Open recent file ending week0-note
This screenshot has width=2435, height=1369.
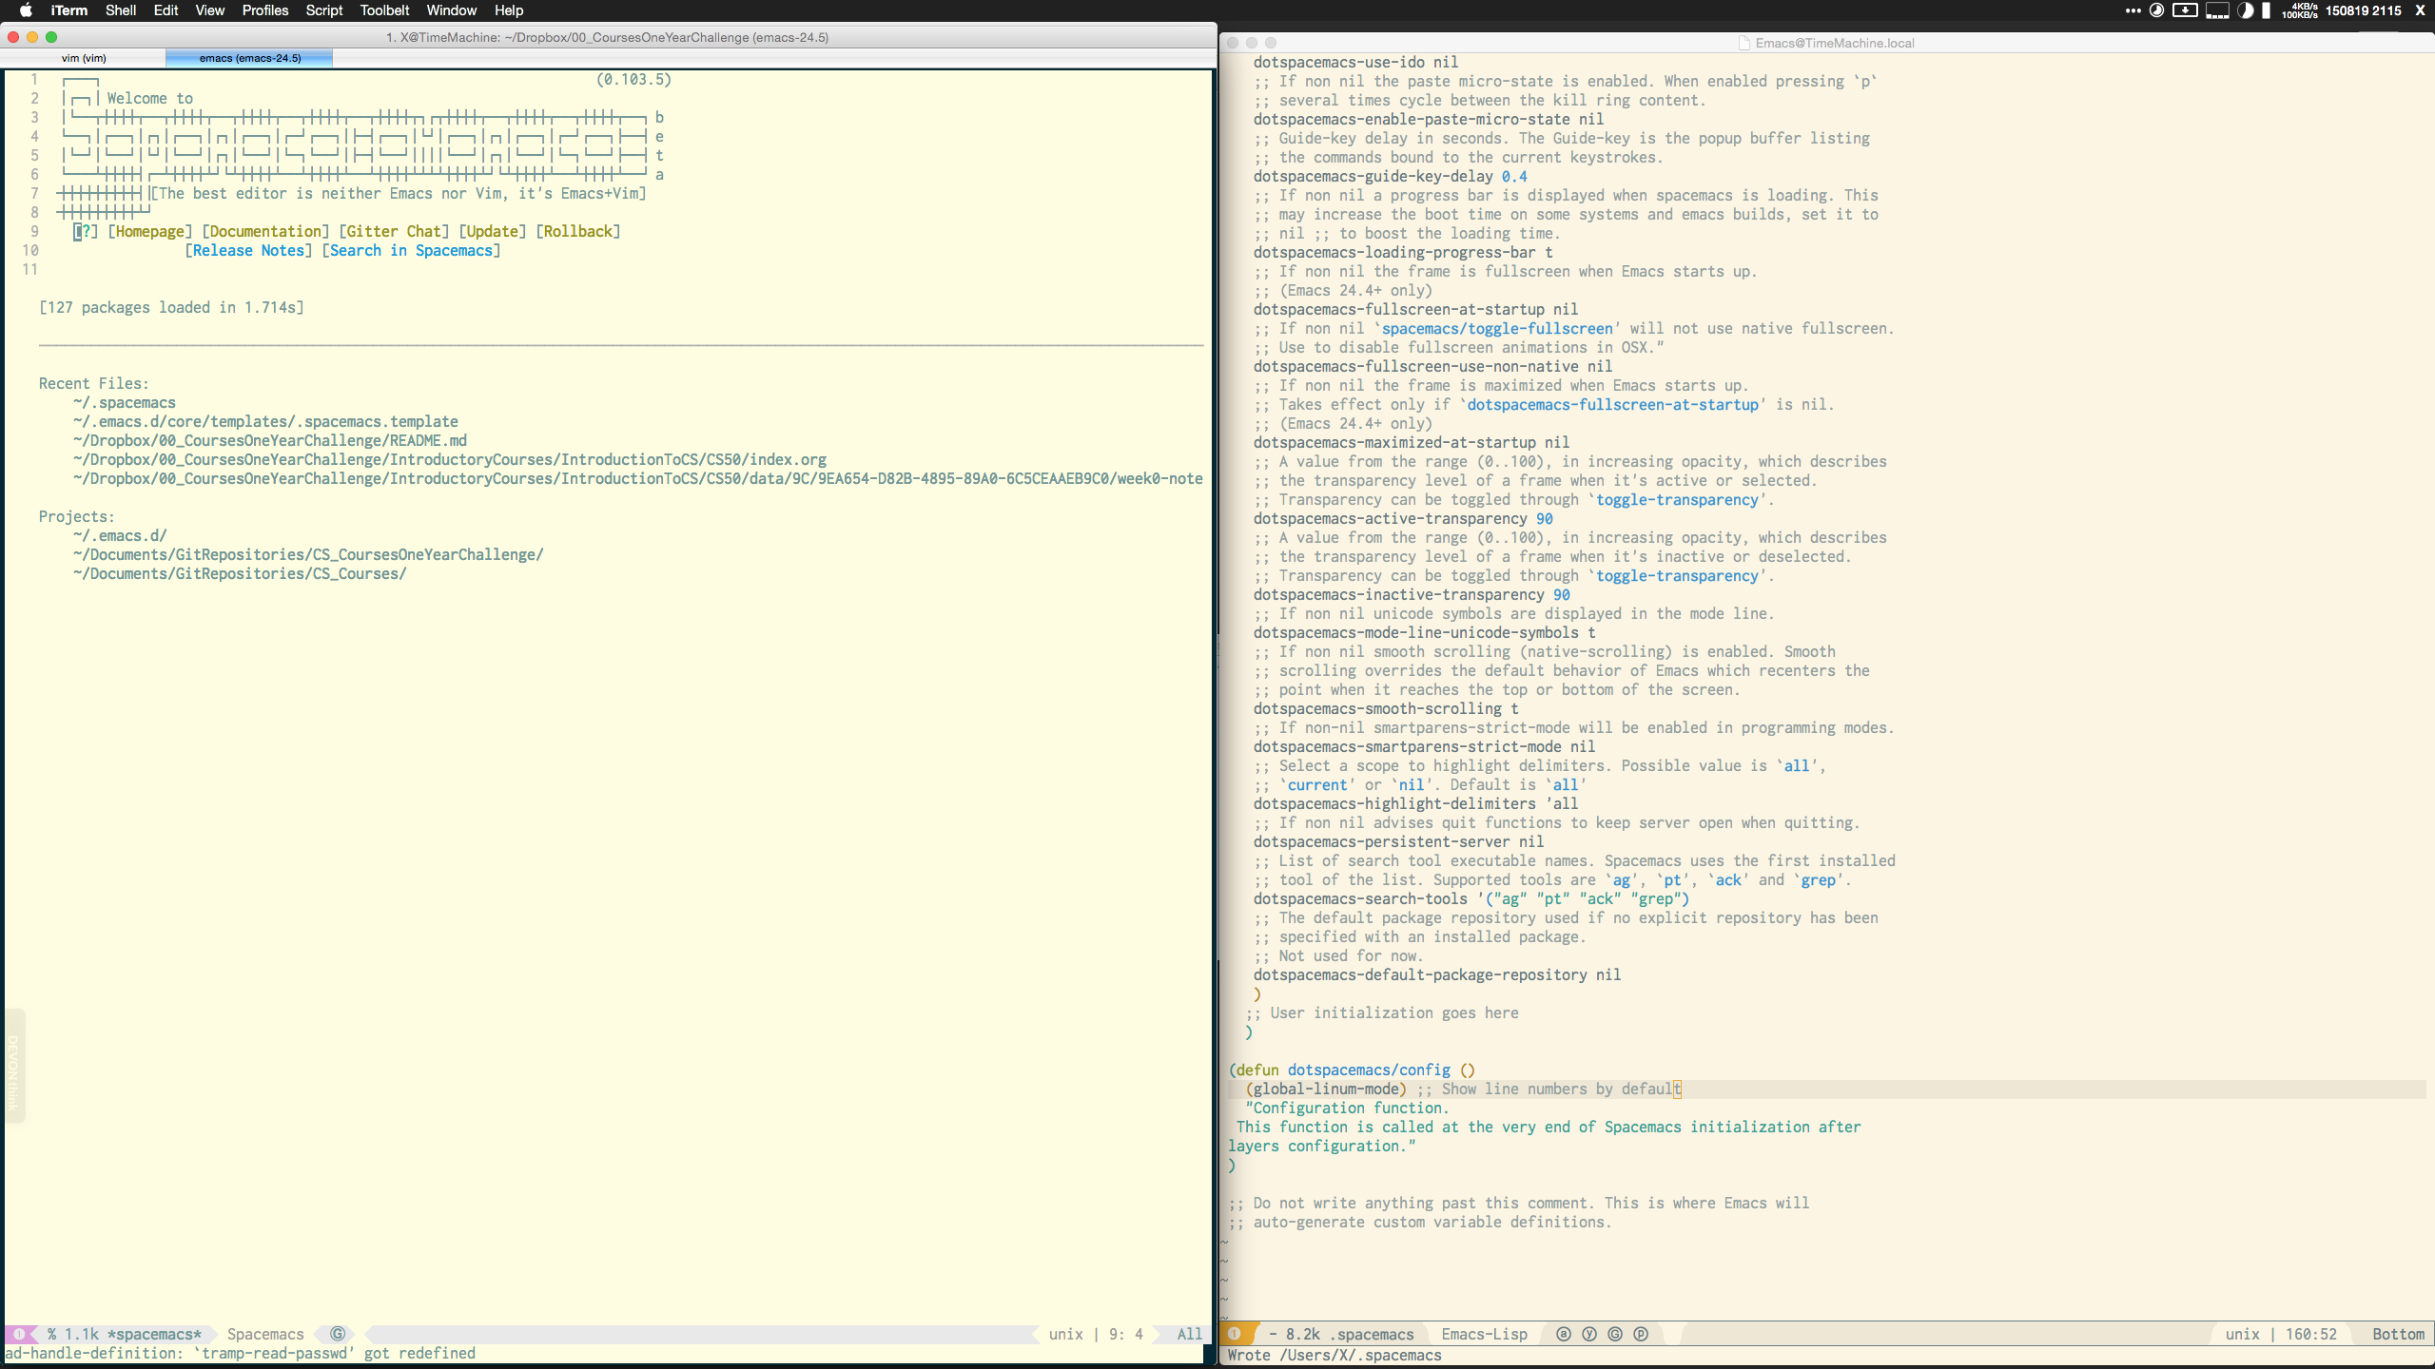(x=638, y=478)
